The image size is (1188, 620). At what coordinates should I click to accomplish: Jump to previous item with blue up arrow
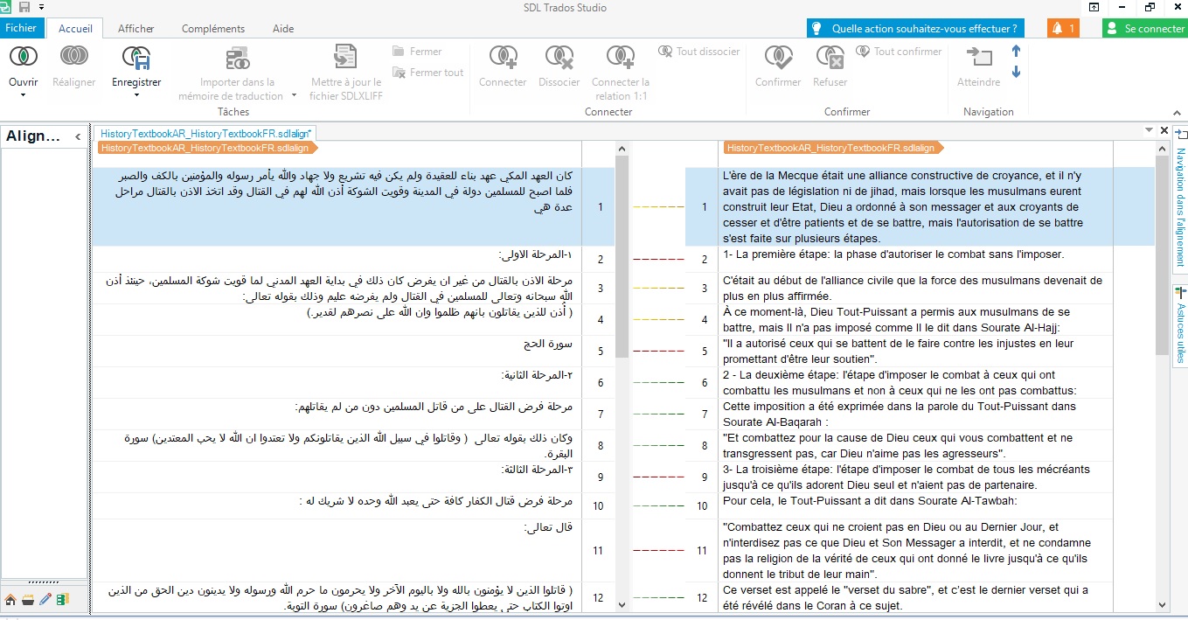click(1016, 52)
